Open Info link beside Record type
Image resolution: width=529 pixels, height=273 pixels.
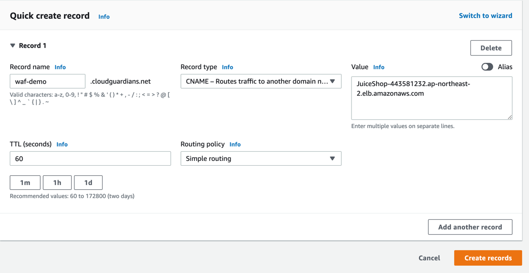click(227, 67)
